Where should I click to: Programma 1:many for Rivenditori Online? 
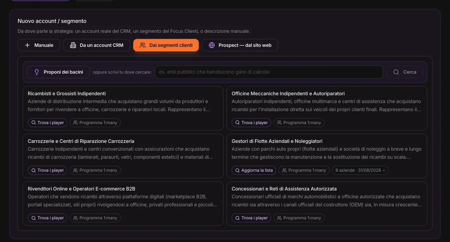tap(95, 218)
